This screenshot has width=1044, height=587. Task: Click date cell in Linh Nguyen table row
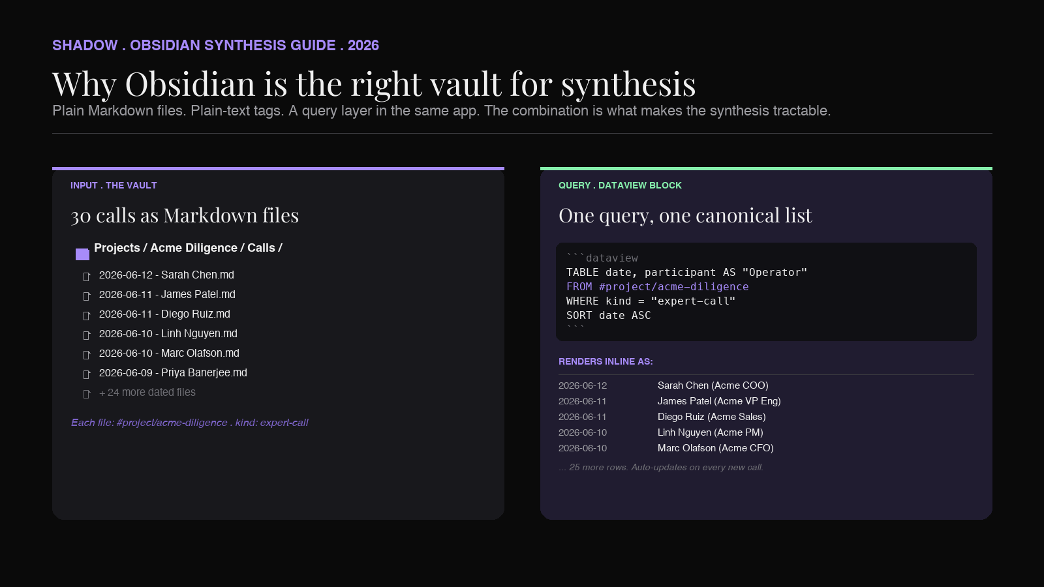[x=583, y=432]
